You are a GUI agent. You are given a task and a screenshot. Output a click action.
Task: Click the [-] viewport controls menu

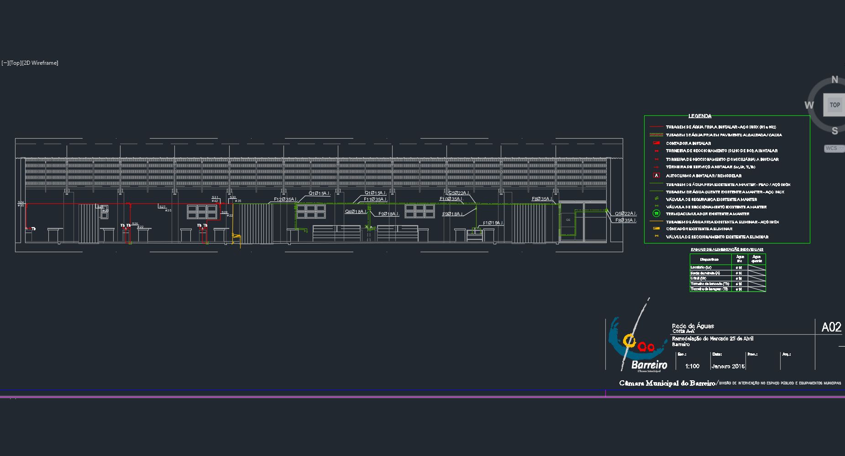tap(5, 63)
